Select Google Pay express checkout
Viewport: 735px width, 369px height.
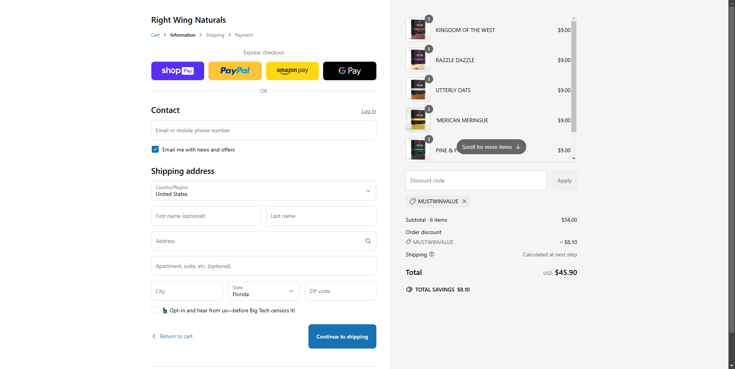pos(349,71)
